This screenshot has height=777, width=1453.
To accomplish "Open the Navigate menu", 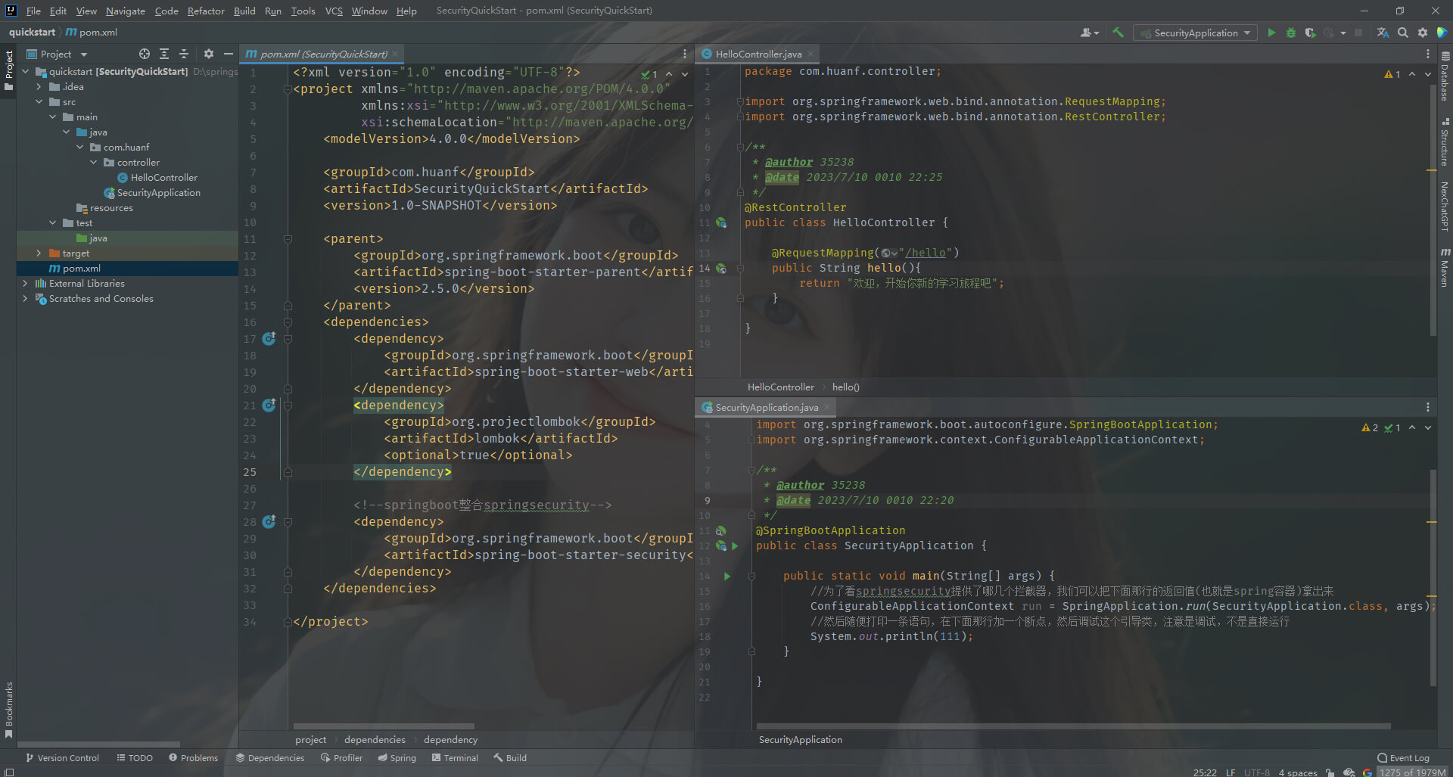I will pyautogui.click(x=125, y=11).
